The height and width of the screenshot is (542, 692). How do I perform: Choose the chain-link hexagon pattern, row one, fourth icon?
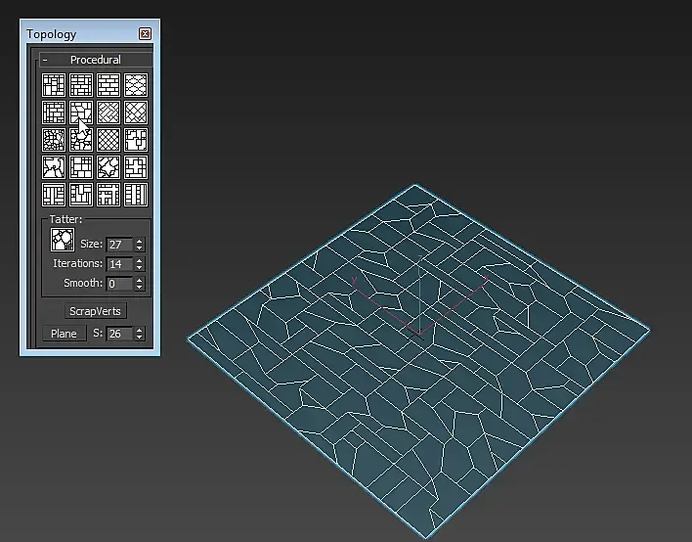[x=136, y=85]
